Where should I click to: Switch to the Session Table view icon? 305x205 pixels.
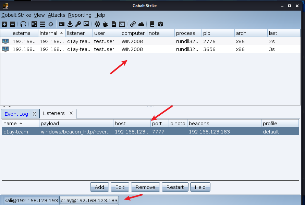click(42, 24)
